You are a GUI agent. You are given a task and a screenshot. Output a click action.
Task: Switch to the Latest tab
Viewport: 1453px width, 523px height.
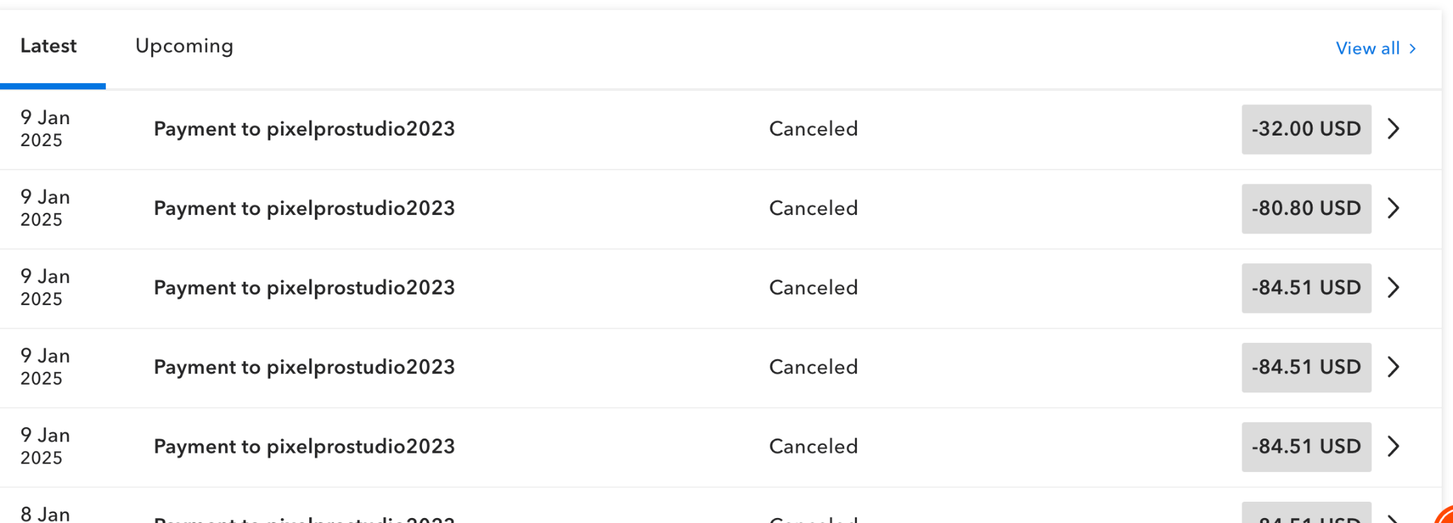click(48, 46)
